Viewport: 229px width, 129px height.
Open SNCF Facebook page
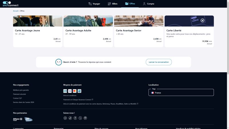pyautogui.click(x=75, y=118)
